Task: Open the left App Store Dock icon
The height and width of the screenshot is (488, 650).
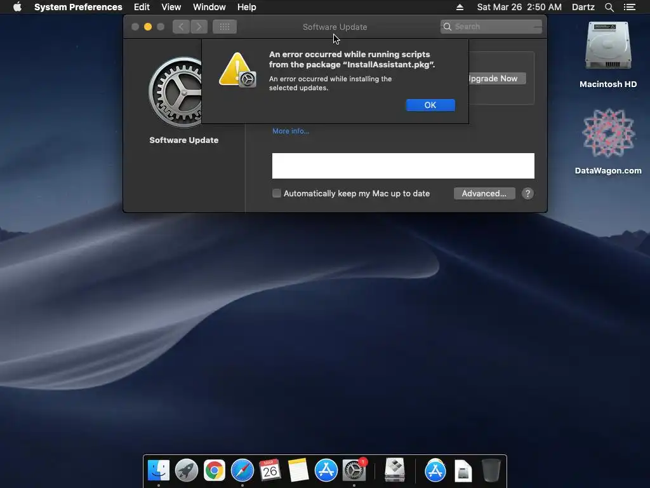Action: point(326,470)
